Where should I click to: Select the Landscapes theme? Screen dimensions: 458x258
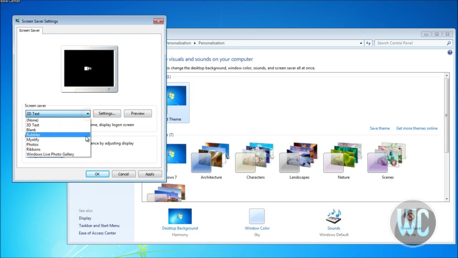pos(299,161)
